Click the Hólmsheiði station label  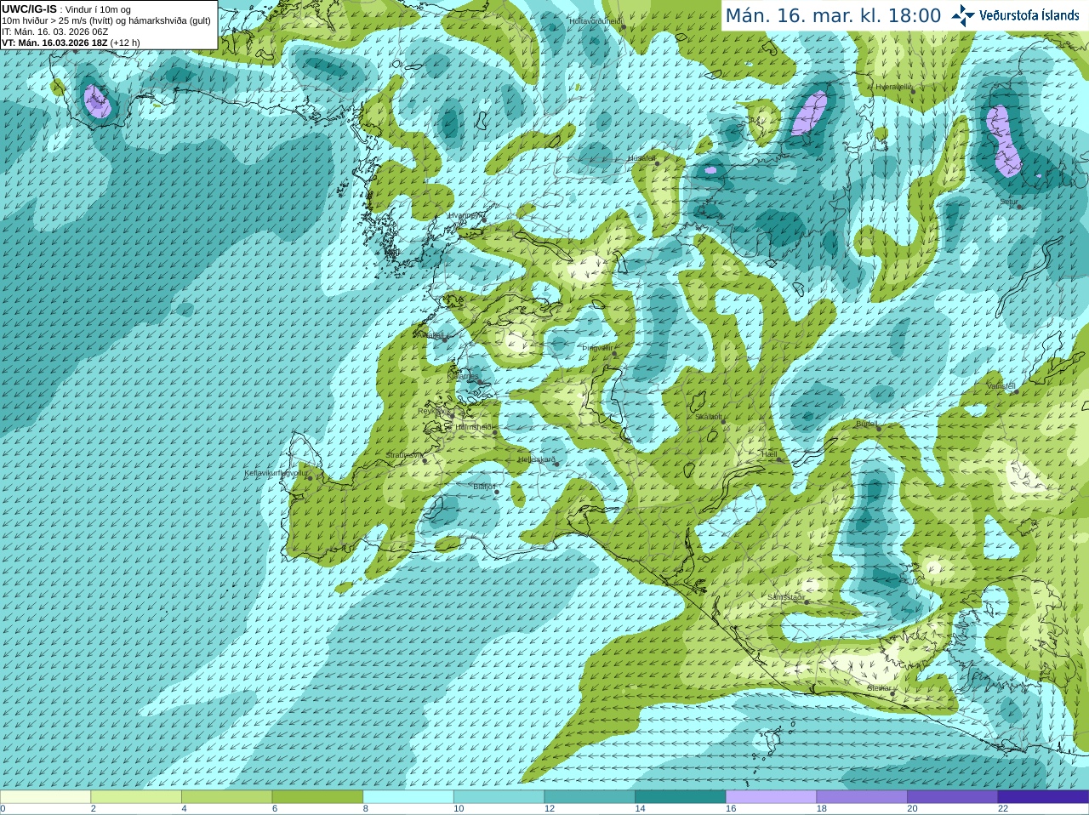pyautogui.click(x=474, y=427)
